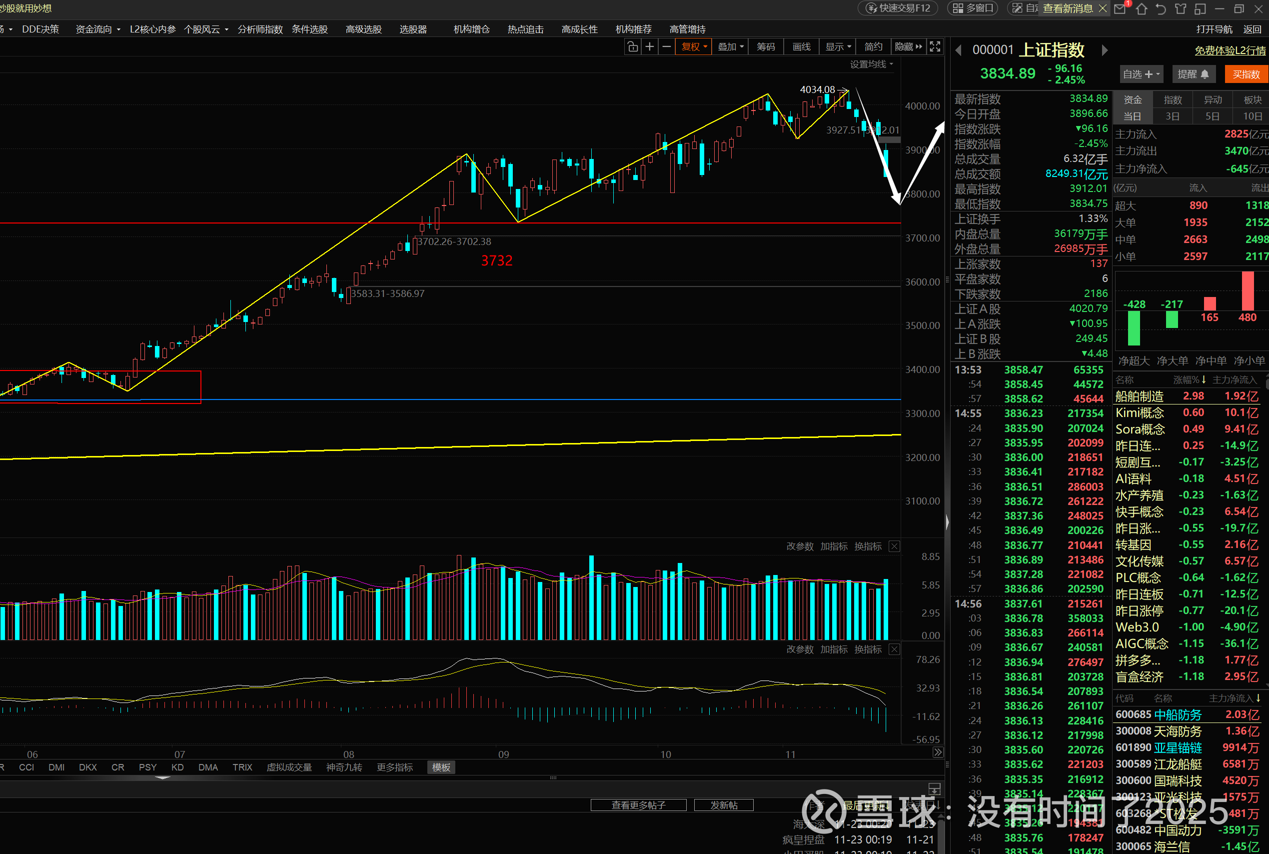Image resolution: width=1269 pixels, height=854 pixels.
Task: Toggle 简约 simple view mode
Action: 873,47
